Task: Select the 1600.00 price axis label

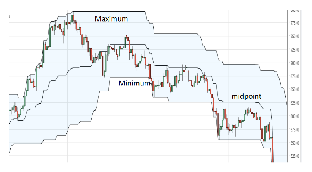Action: (x=294, y=116)
